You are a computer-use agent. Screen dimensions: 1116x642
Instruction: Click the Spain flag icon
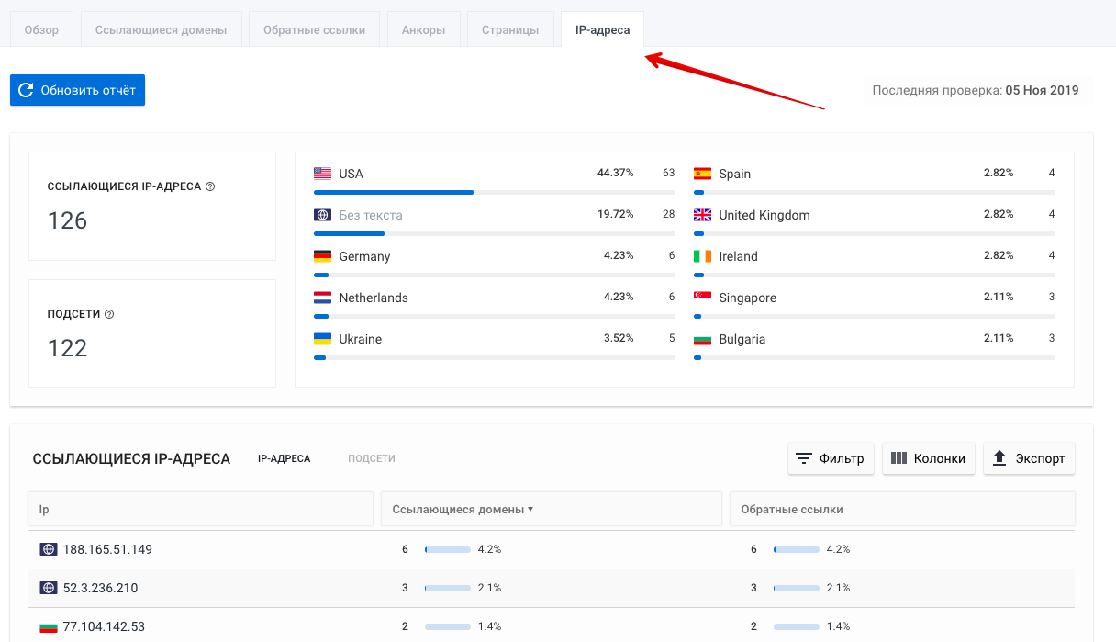(702, 174)
